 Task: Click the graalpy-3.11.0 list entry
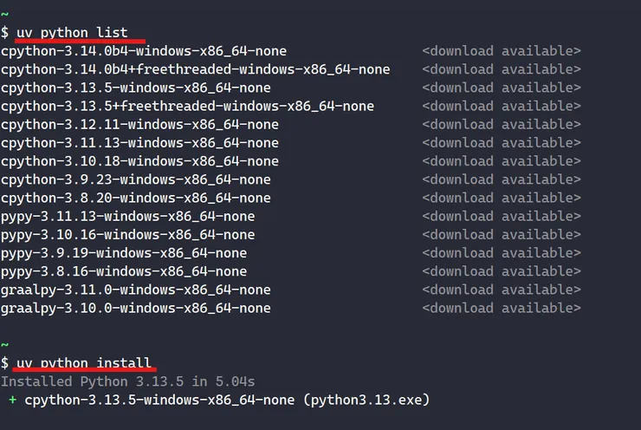[136, 290]
